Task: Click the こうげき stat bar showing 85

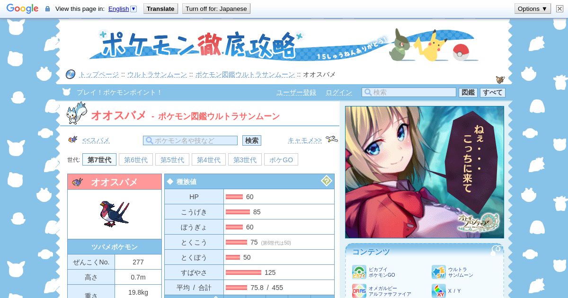Action: tap(238, 212)
